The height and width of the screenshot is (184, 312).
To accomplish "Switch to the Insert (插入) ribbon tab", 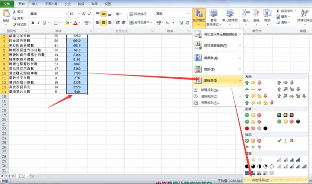I will pyautogui.click(x=35, y=4).
